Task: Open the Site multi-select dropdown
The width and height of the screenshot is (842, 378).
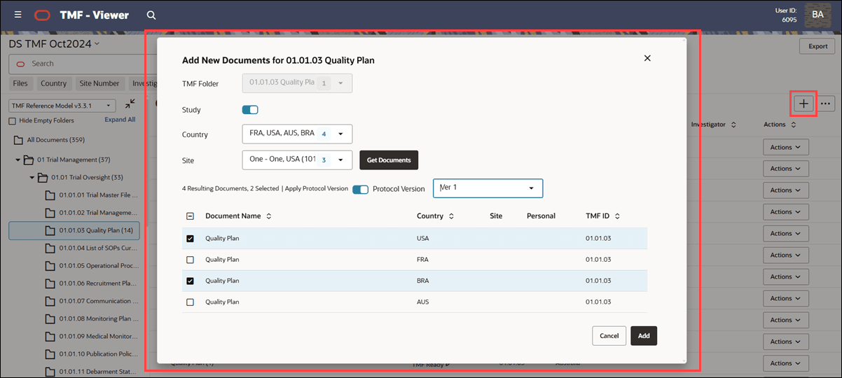Action: pos(297,160)
